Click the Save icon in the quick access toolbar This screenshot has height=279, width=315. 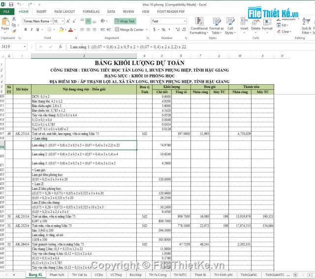pyautogui.click(x=11, y=4)
